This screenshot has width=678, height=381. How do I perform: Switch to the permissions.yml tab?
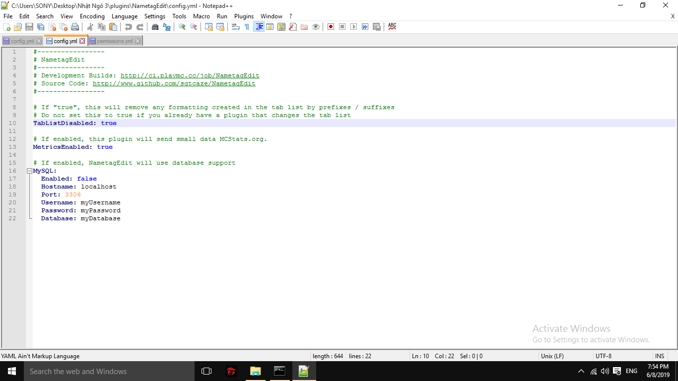coord(114,41)
